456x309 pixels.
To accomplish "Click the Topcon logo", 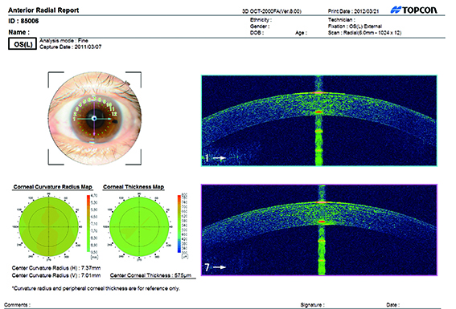I will 413,10.
